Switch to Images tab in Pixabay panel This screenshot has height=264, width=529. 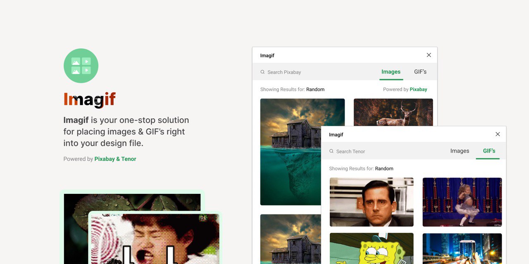(x=391, y=72)
